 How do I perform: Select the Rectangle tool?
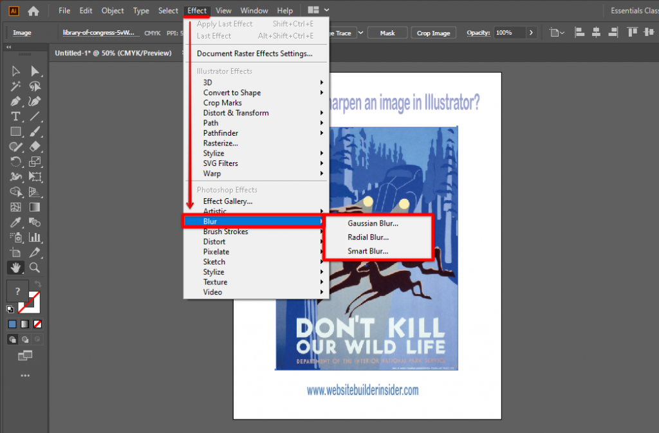[x=15, y=131]
